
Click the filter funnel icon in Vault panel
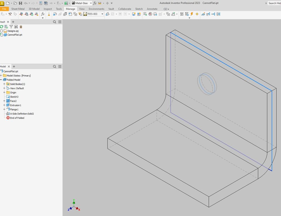[x=11, y=27]
